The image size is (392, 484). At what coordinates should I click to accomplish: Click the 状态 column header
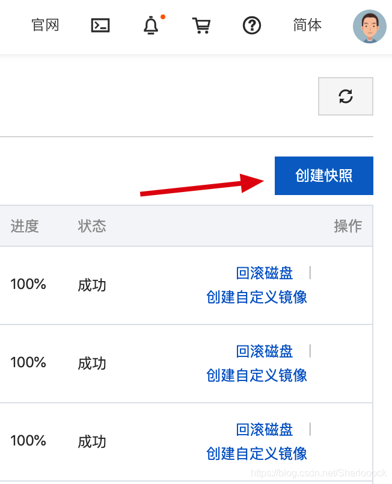click(92, 226)
